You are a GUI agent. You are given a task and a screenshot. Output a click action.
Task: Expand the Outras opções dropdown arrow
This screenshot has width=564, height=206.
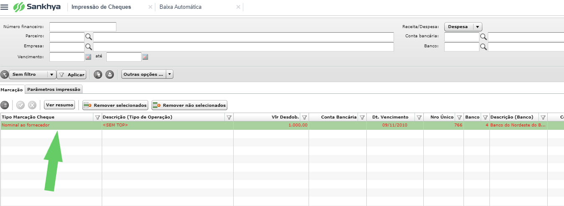170,75
